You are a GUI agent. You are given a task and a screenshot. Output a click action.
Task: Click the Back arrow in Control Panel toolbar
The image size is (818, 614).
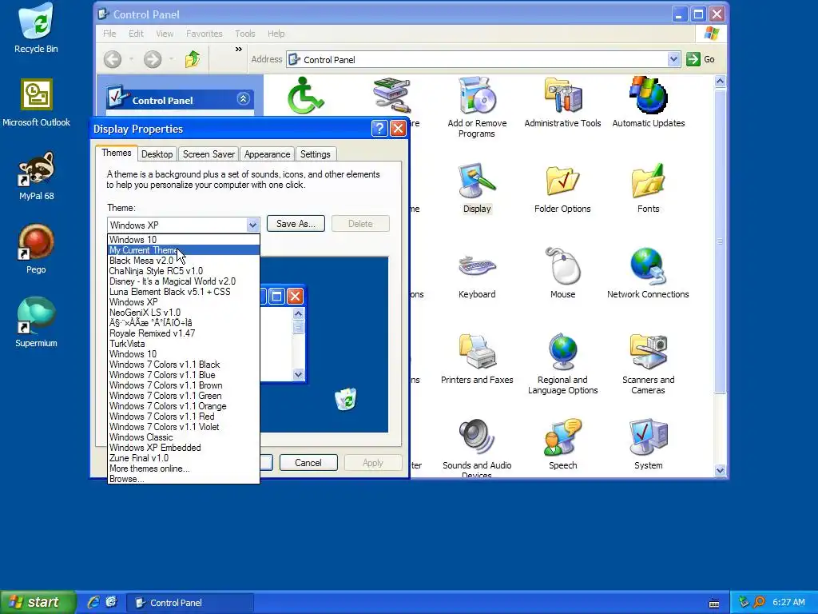[112, 59]
